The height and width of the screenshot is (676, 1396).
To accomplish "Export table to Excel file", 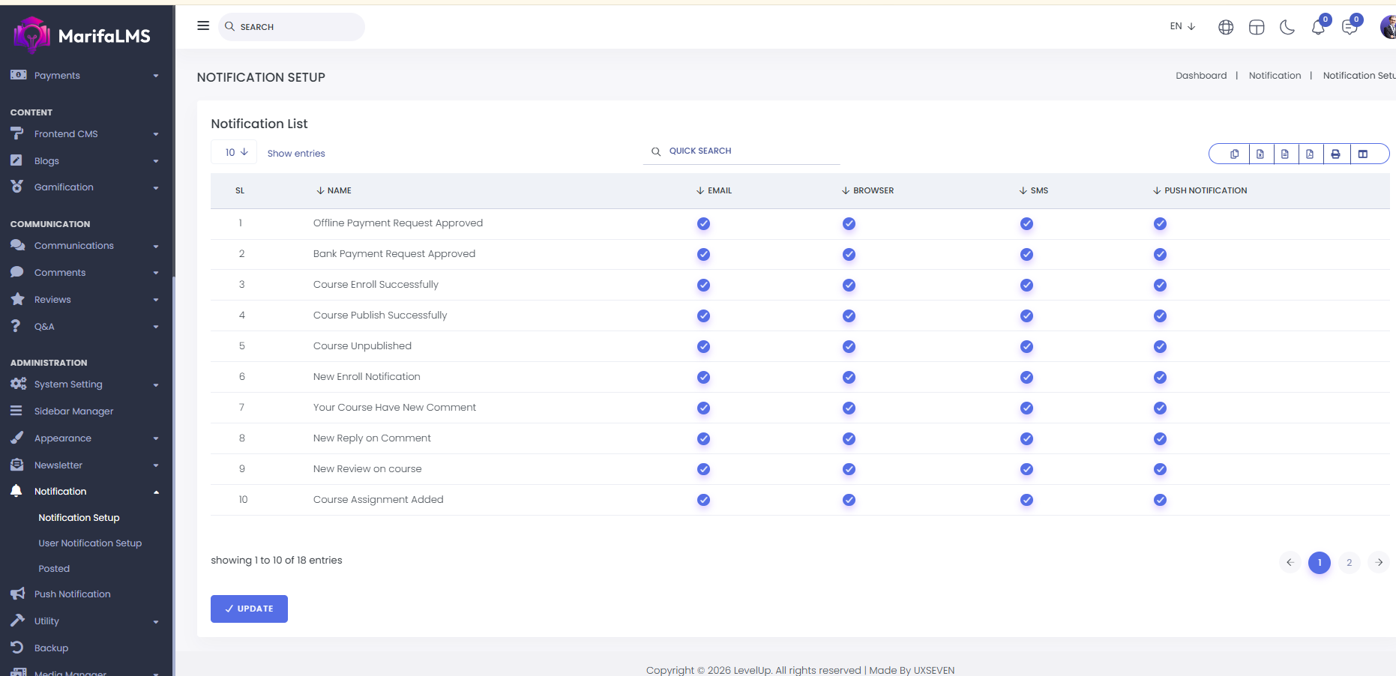I will (1260, 154).
